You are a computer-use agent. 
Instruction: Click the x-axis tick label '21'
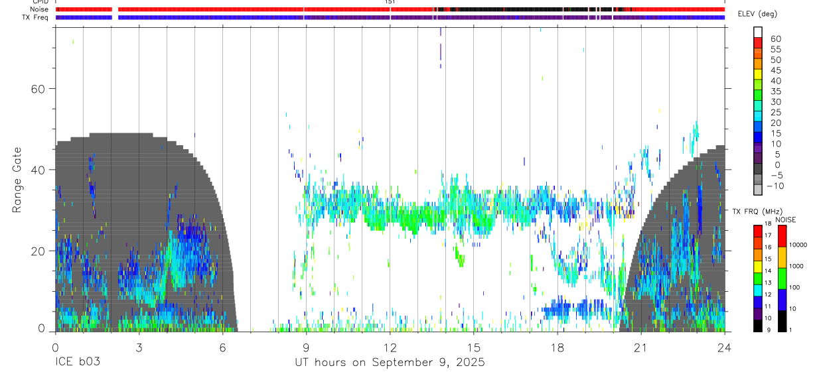640,347
